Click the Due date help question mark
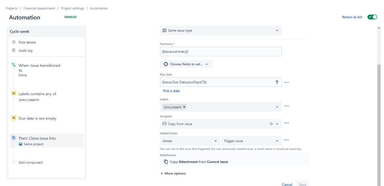The image size is (384, 186). (277, 82)
